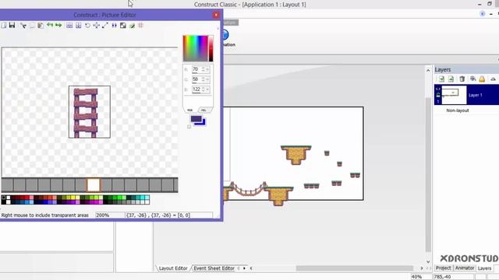This screenshot has height=280, width=499.
Task: Switch to RGB color mode tab
Action: pyautogui.click(x=190, y=110)
